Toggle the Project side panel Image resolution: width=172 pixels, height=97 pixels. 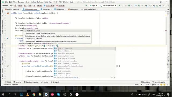(x=2, y=13)
